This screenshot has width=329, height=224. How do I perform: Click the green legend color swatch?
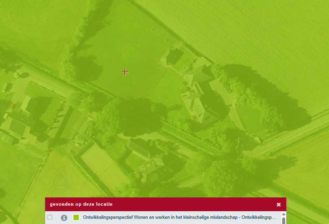pos(76,217)
